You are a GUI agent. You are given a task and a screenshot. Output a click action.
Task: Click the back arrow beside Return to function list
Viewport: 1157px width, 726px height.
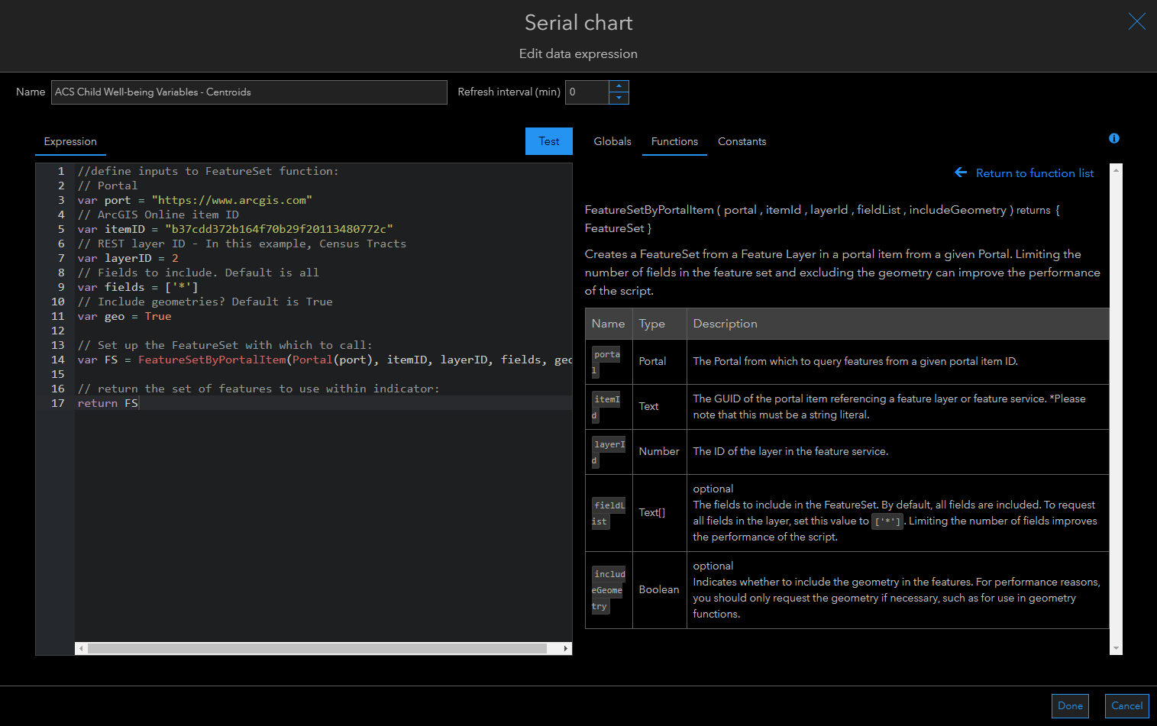click(961, 173)
